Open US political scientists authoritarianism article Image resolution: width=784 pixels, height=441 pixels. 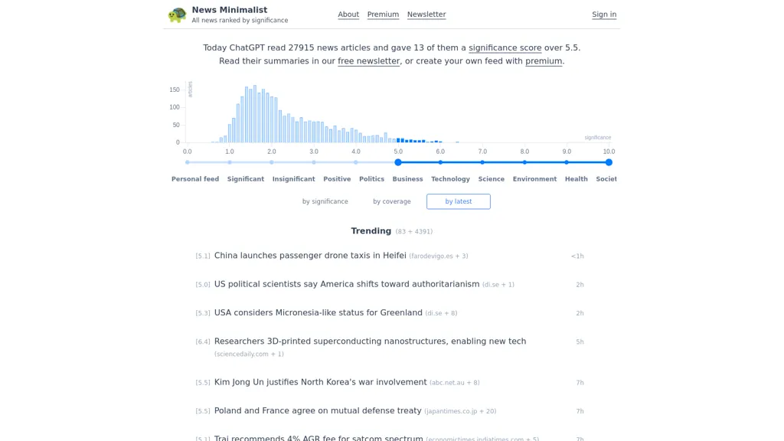(347, 284)
